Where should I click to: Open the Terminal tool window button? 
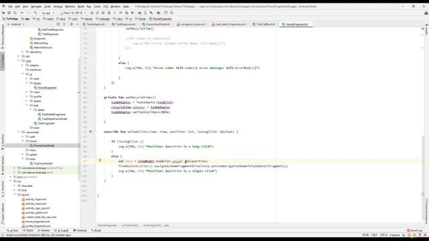pyautogui.click(x=80, y=230)
